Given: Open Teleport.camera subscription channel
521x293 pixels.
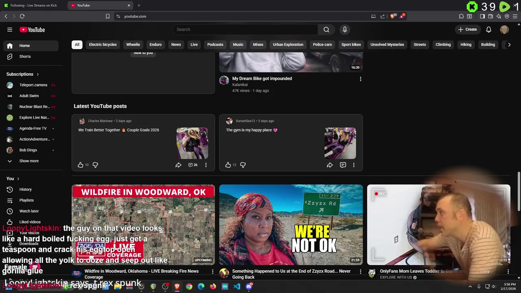Looking at the screenshot, I should (31, 85).
